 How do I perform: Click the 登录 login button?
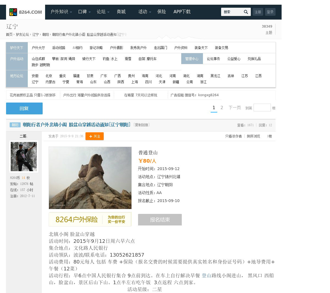click(270, 12)
